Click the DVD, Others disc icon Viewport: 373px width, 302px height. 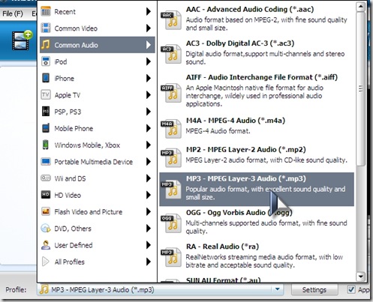click(x=46, y=229)
